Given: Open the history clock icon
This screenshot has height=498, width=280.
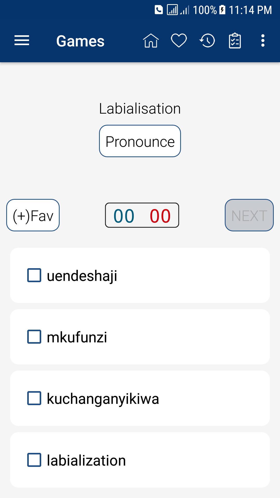Looking at the screenshot, I should coord(207,41).
